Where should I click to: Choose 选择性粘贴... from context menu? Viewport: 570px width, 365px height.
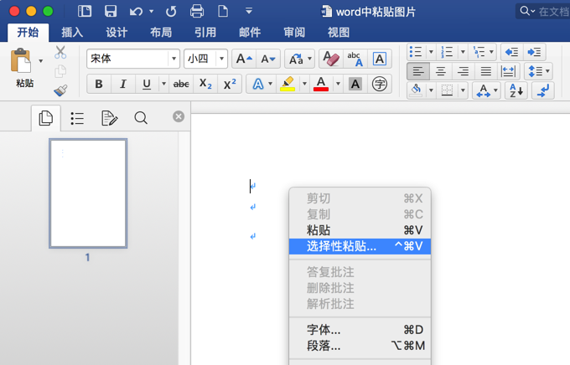pos(360,246)
